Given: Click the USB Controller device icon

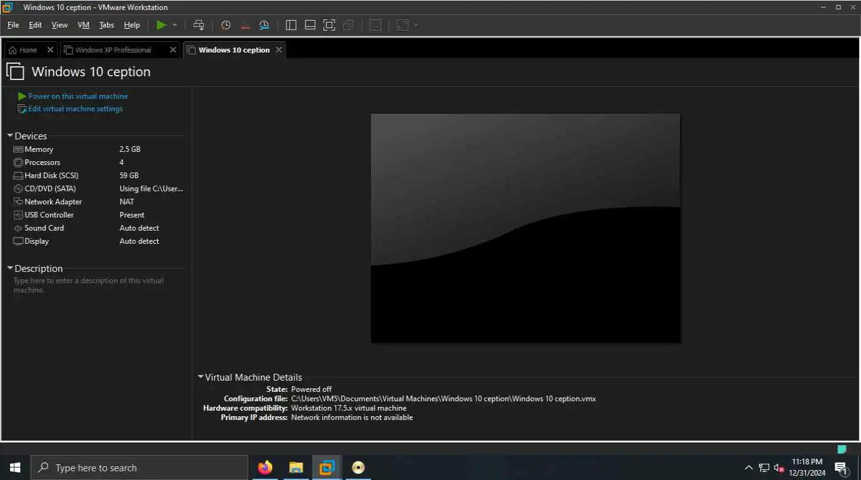Looking at the screenshot, I should pos(18,215).
